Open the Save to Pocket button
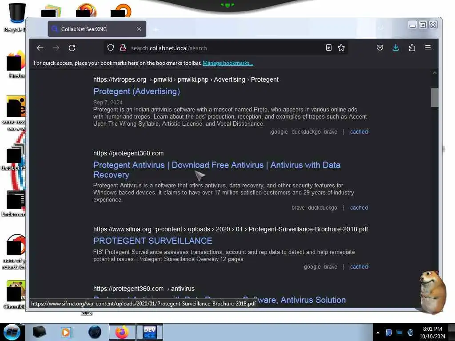This screenshot has height=341, width=455. [x=380, y=48]
